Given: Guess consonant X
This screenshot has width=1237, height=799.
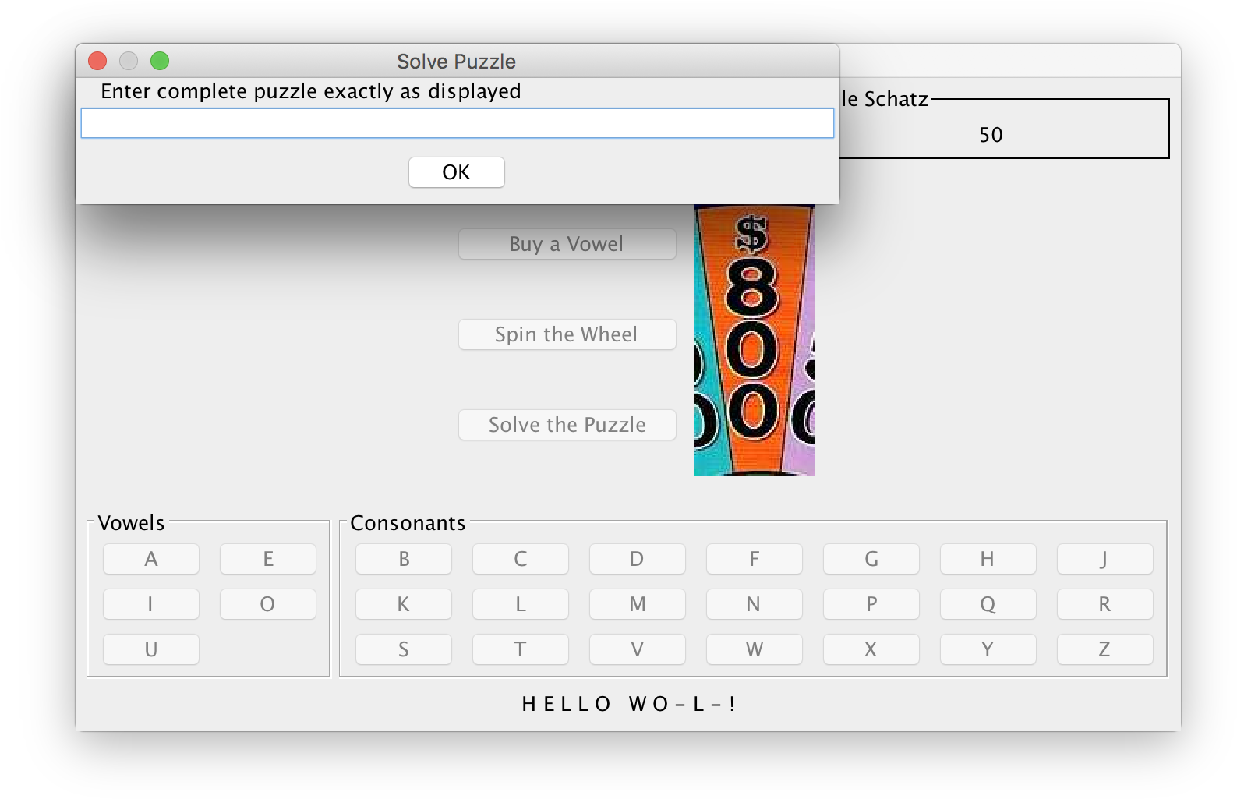Looking at the screenshot, I should pyautogui.click(x=871, y=649).
